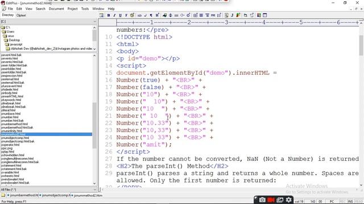Image resolution: width=364 pixels, height=204 pixels.
Task: Open the Help menu
Action: tap(111, 8)
